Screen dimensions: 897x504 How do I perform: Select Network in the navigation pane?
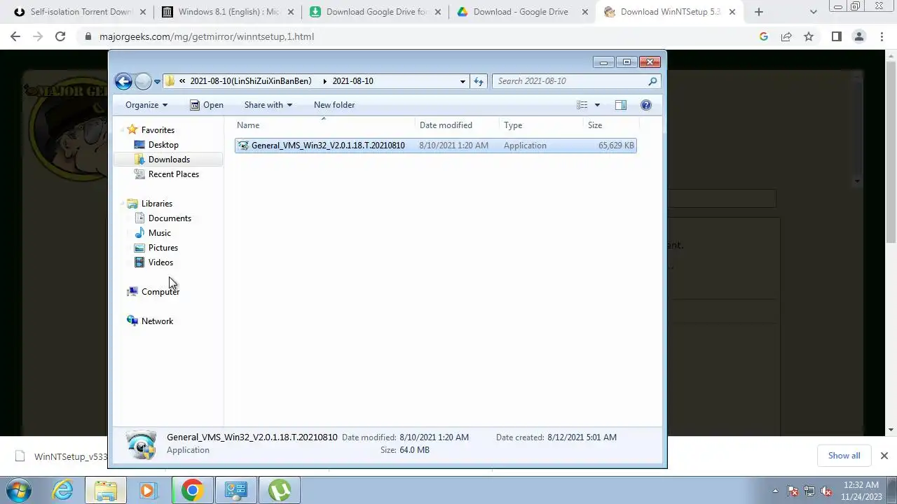pyautogui.click(x=157, y=321)
